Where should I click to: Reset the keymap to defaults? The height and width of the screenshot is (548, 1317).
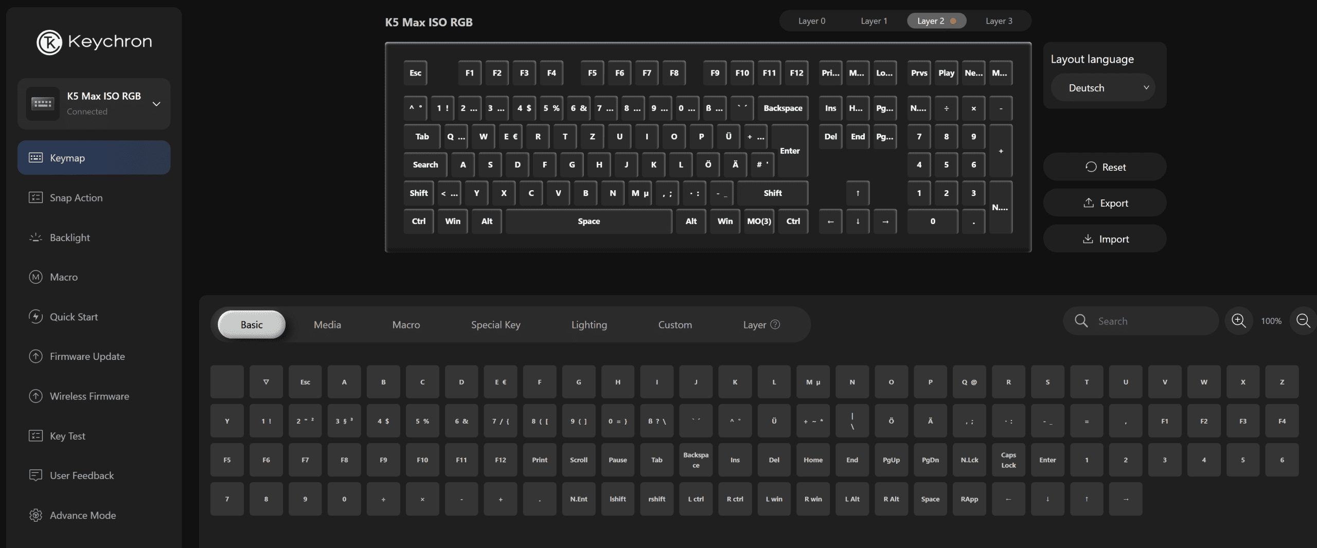[x=1105, y=167]
